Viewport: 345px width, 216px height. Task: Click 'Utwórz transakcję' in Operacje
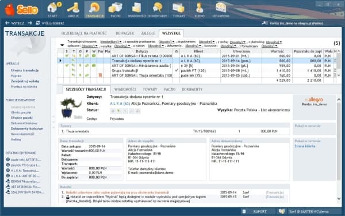[25, 70]
